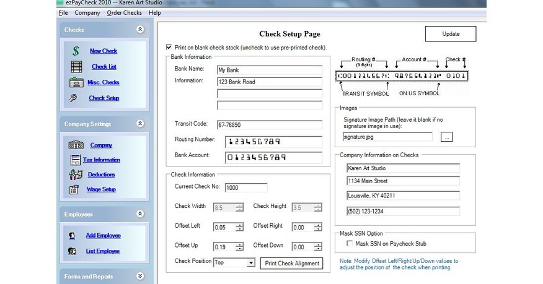
Task: Click the Company building icon
Action: 76,145
